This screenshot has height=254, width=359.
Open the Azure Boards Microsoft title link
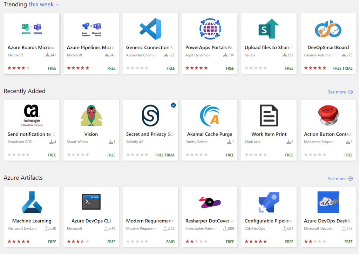32,48
